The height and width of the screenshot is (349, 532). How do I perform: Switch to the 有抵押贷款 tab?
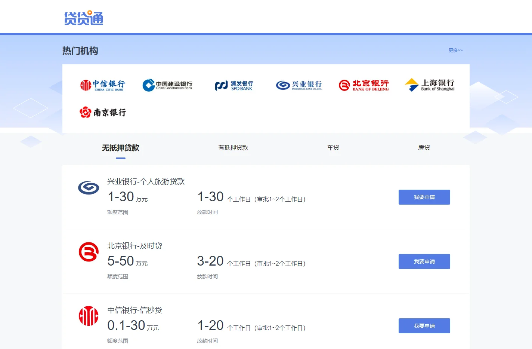[233, 147]
